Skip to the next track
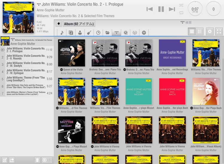This screenshot has width=224, height=164. pos(172,9)
